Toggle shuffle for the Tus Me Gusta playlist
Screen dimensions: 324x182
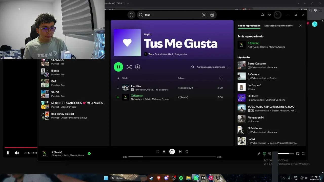tap(129, 67)
